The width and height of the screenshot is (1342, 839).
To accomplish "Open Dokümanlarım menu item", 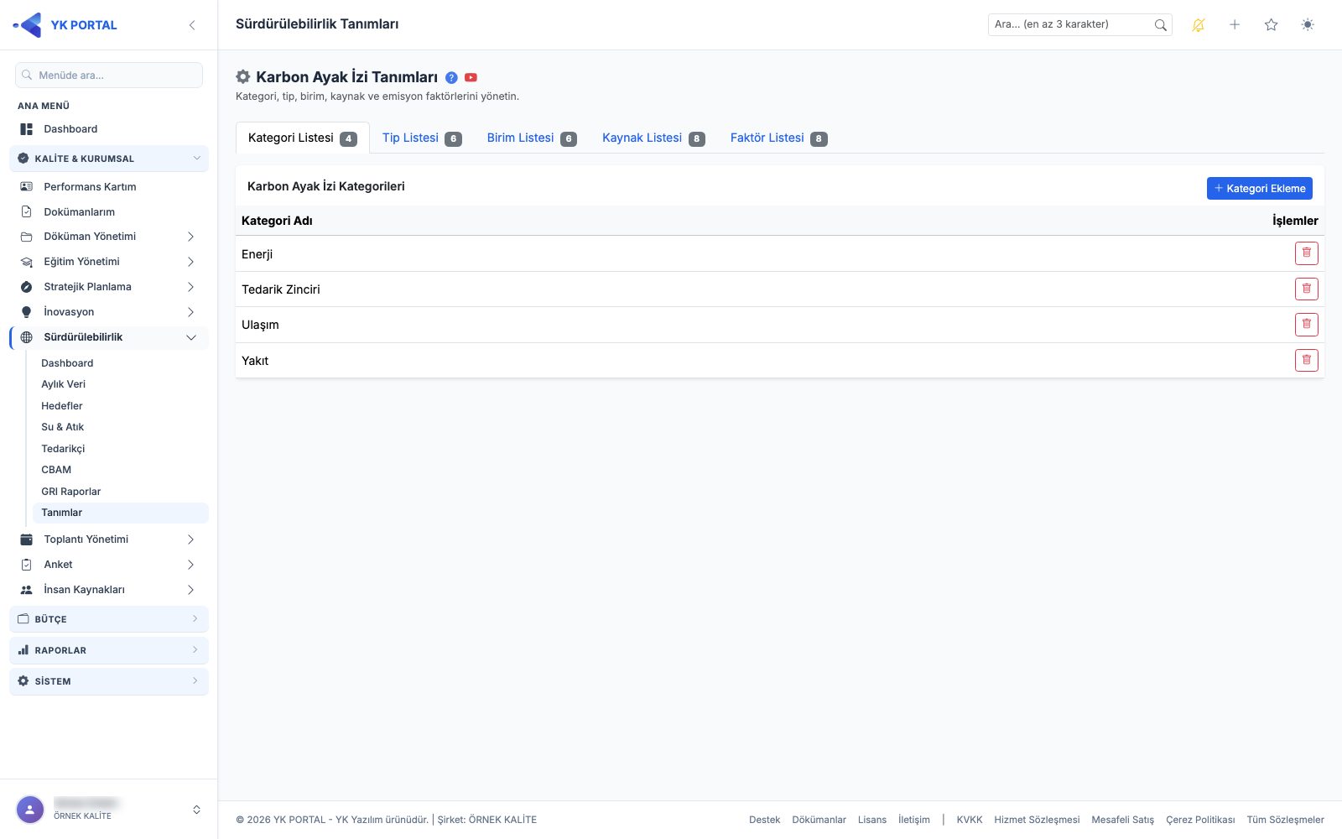I will tap(109, 211).
